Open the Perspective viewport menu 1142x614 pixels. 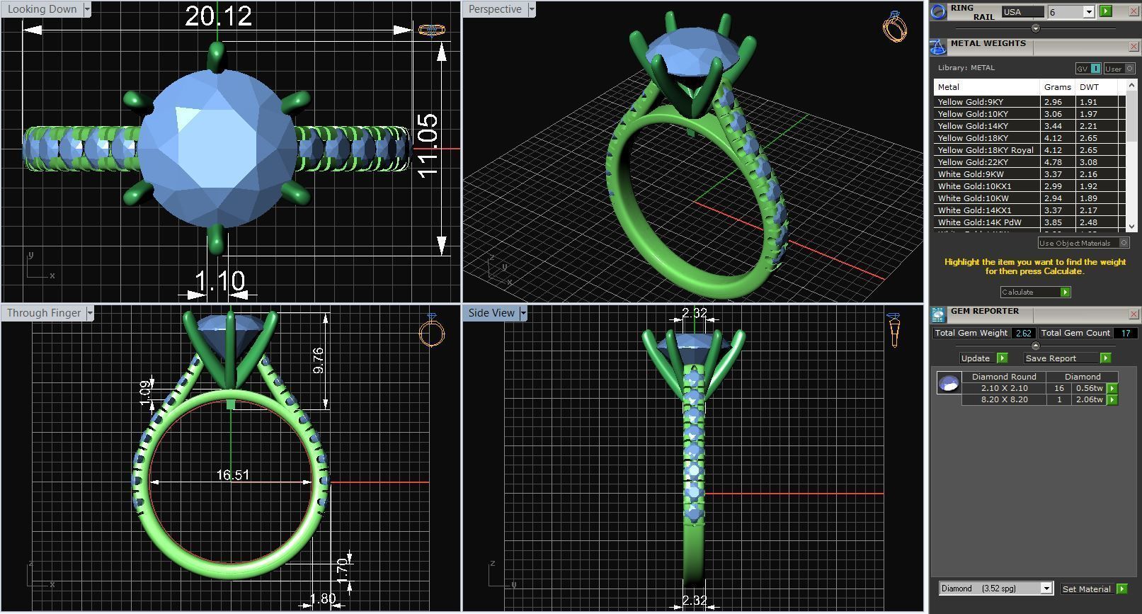[532, 9]
